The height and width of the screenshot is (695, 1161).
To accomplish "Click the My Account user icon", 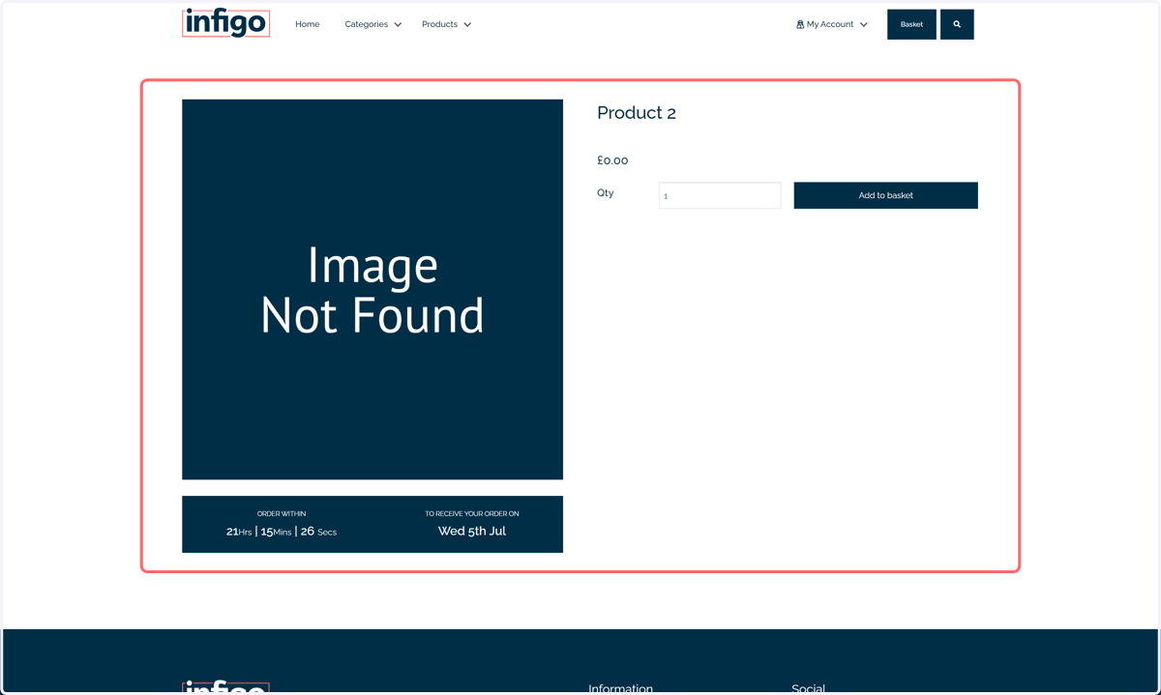I will coord(800,24).
